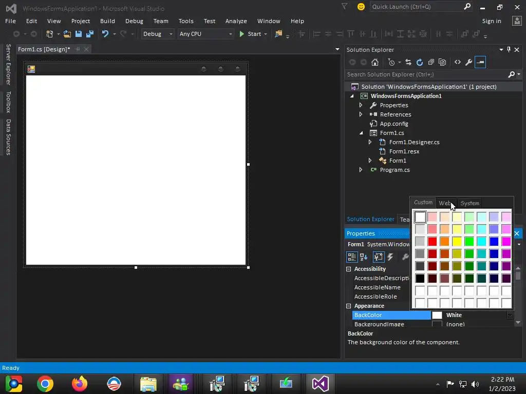Start debugging with the green Start button
The image size is (526, 394).
(251, 34)
